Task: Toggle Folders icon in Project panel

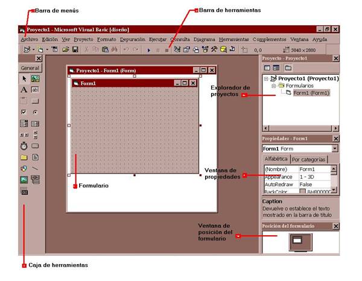Action: [288, 68]
